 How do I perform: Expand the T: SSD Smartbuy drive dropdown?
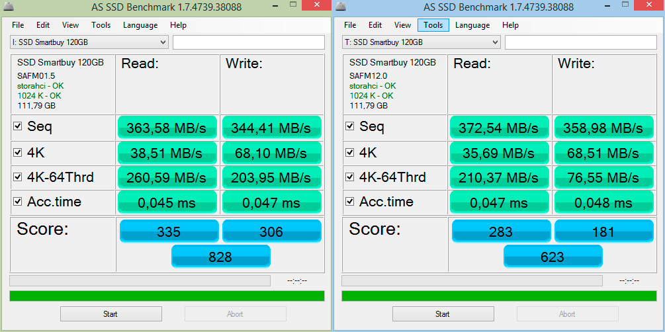421,42
